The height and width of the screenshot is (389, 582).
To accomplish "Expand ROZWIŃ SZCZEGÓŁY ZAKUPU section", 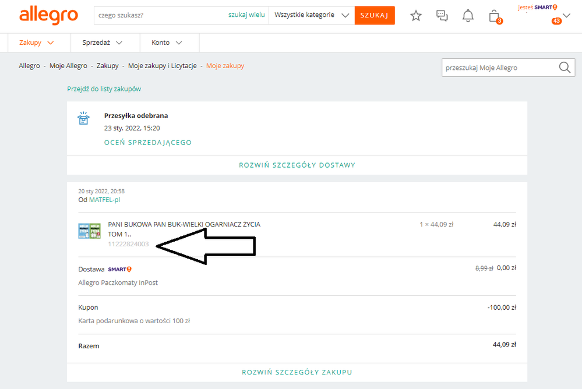I will [297, 372].
